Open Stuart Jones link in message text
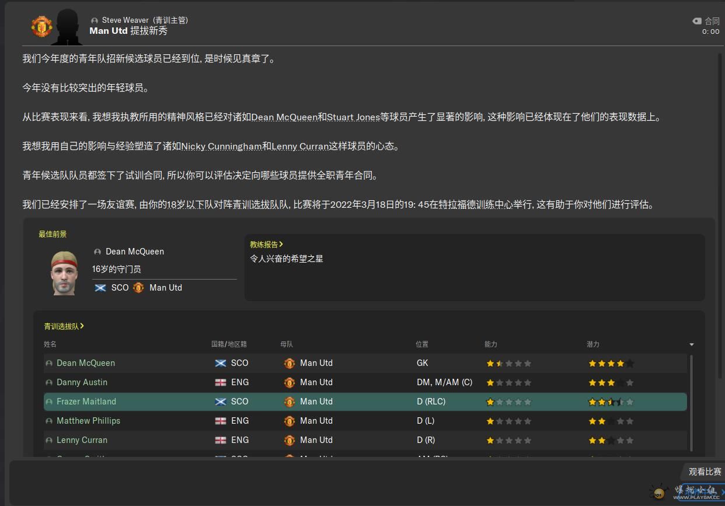The width and height of the screenshot is (725, 506). pos(353,117)
